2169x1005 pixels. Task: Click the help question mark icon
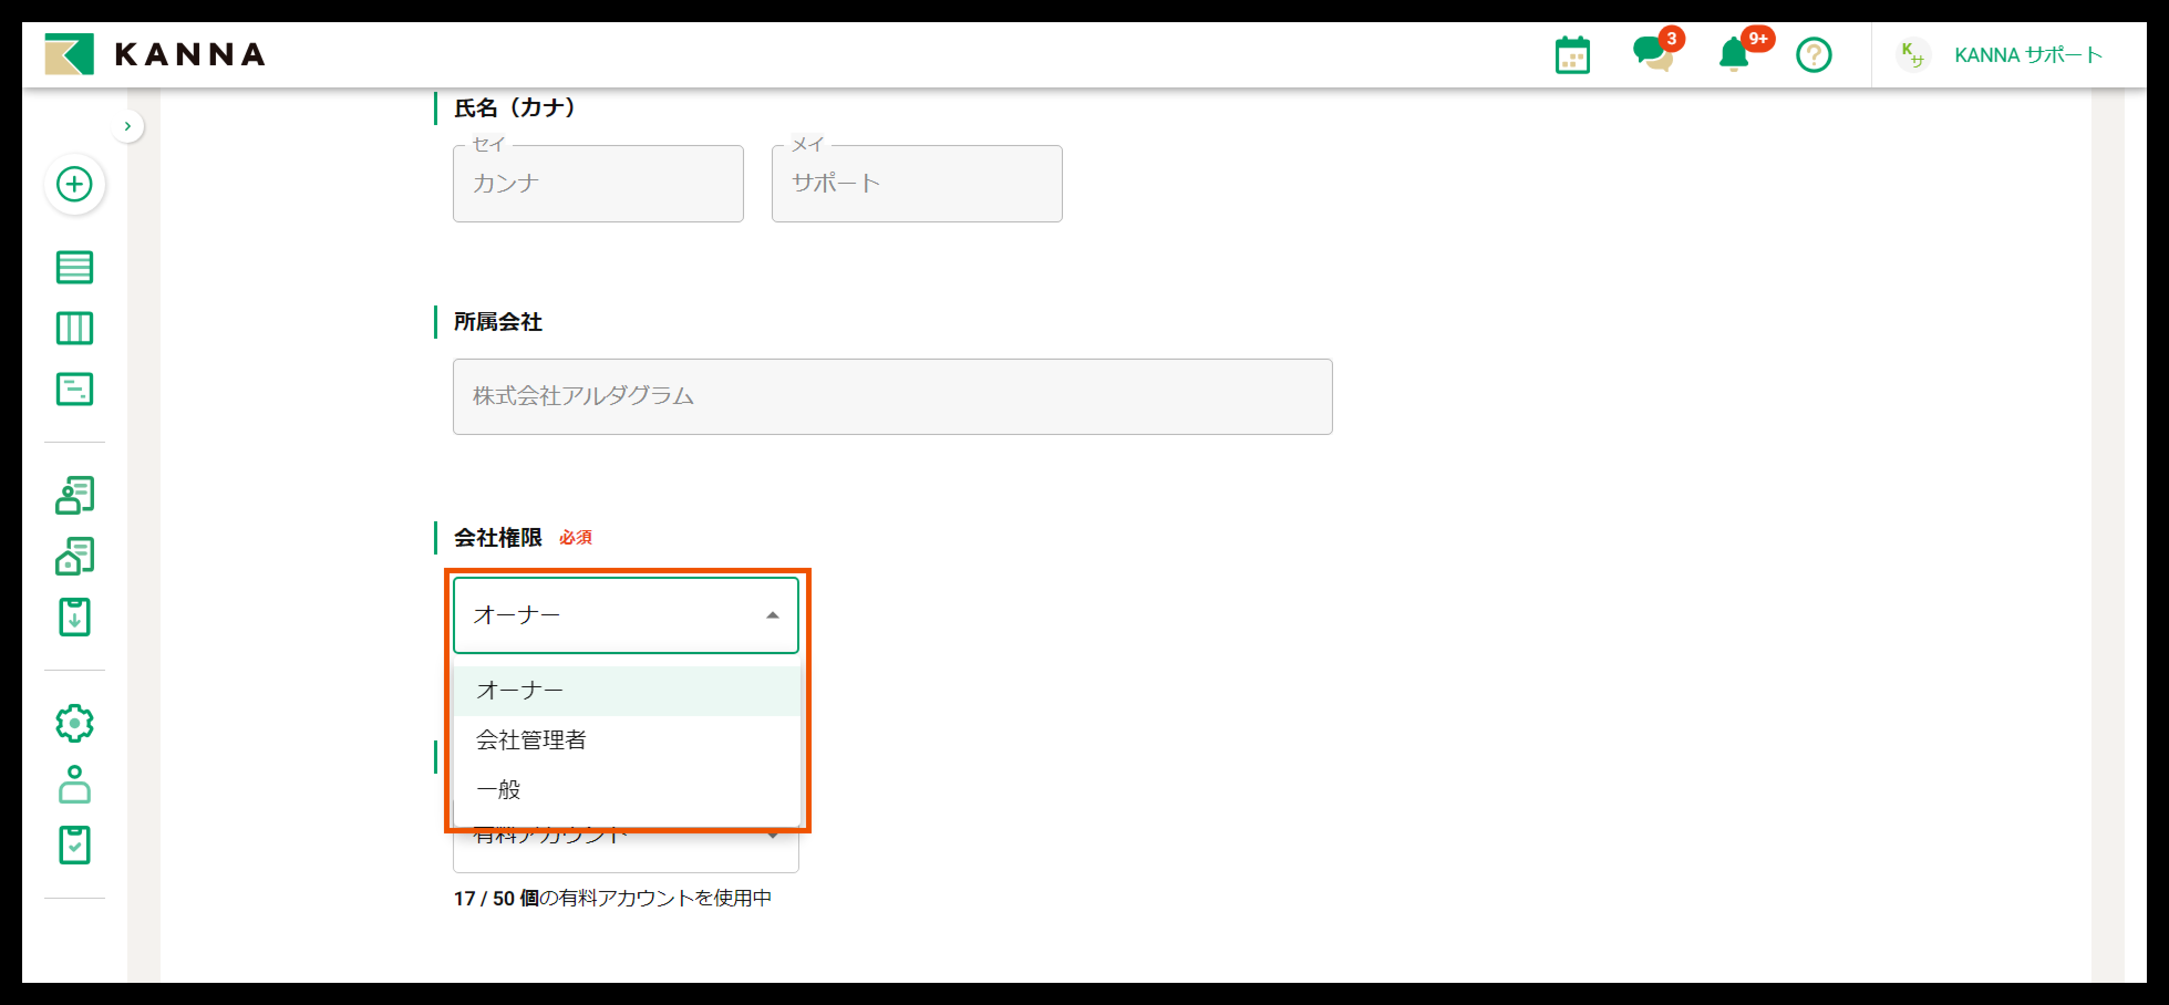click(1813, 55)
